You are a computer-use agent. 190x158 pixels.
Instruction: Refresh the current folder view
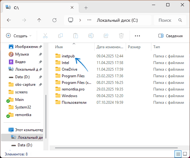54,20
